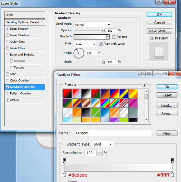181x182 pixels.
Task: Enable the Bevel and Emboss checkbox
Action: 8,54
